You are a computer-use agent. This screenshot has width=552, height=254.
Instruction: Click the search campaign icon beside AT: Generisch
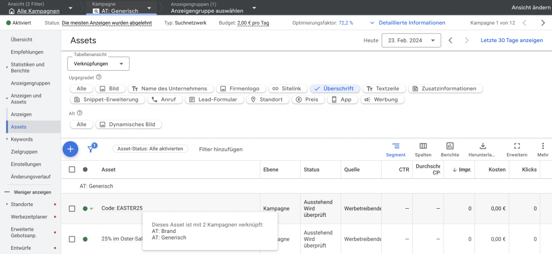pyautogui.click(x=96, y=11)
